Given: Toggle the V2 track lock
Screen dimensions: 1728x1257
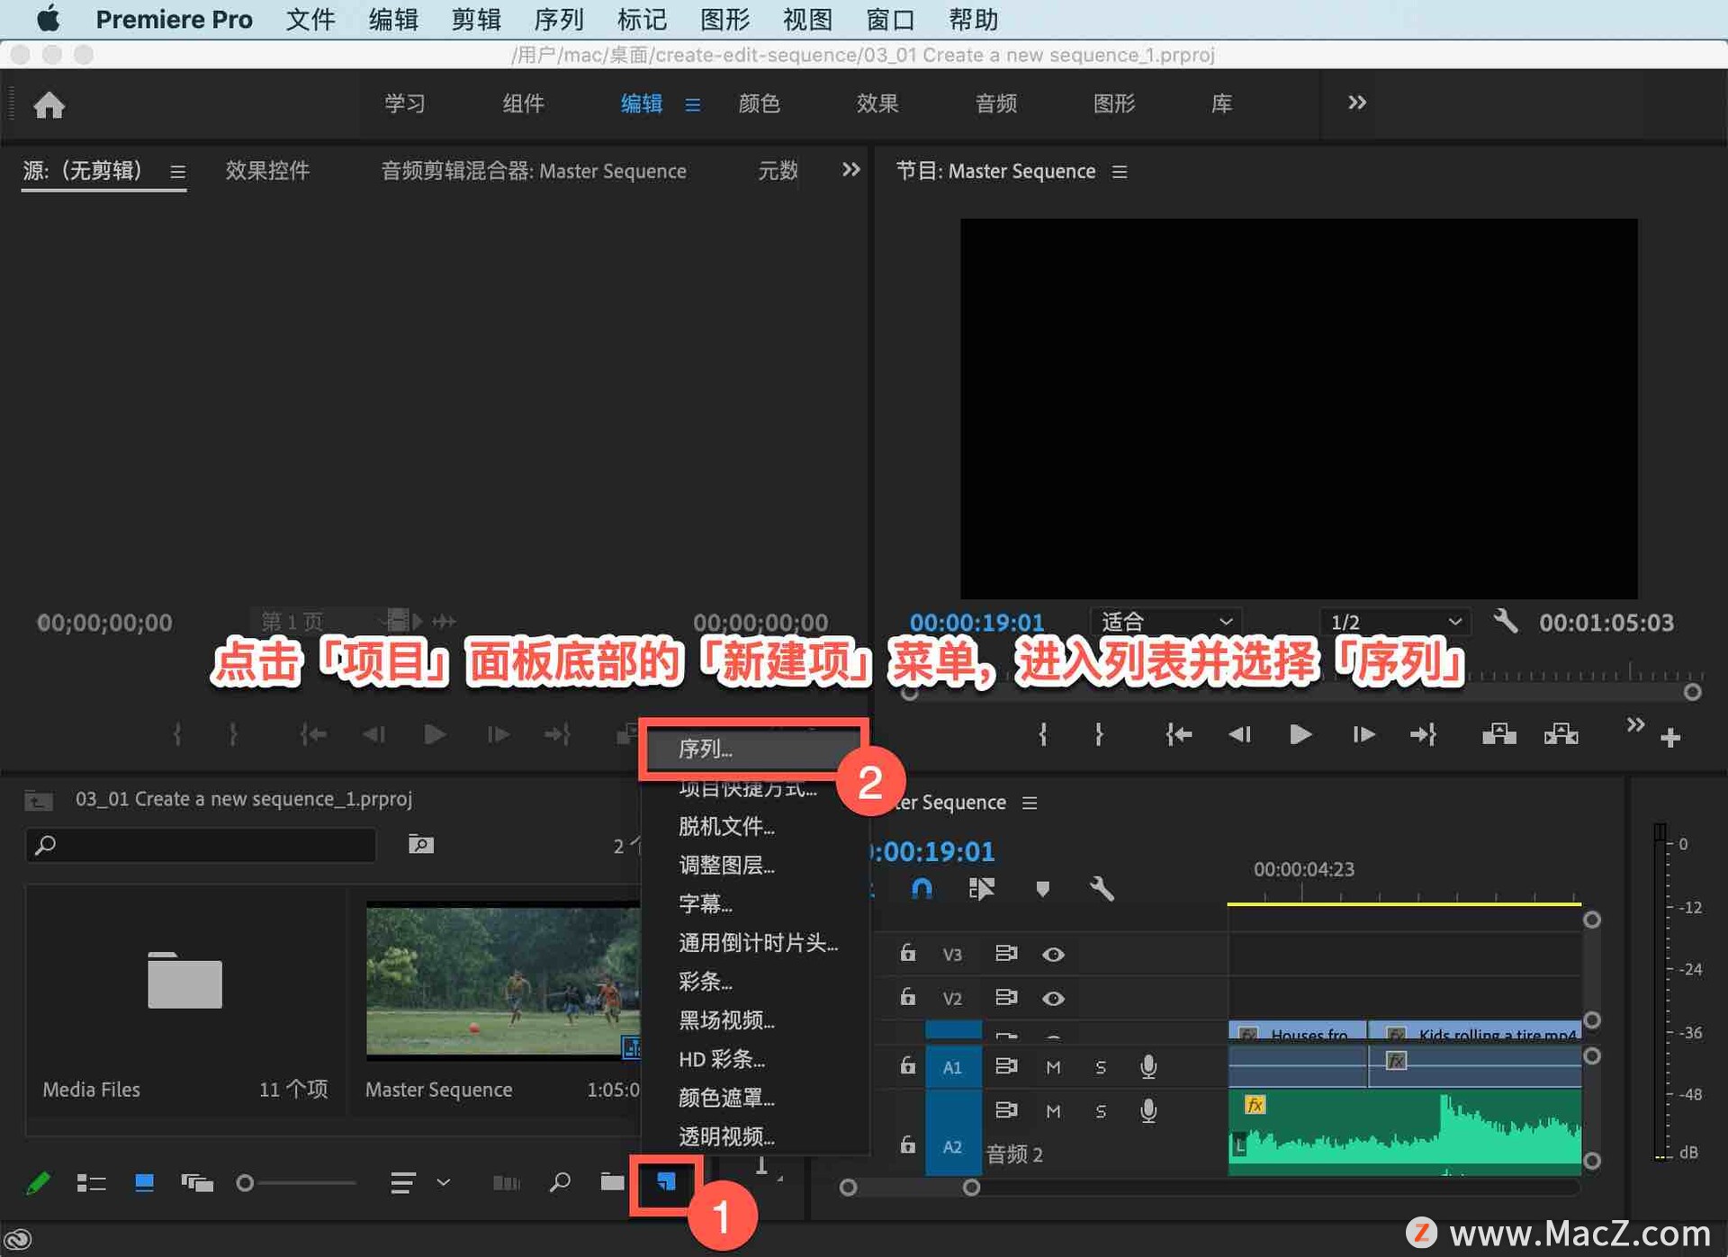Looking at the screenshot, I should coord(907,996).
